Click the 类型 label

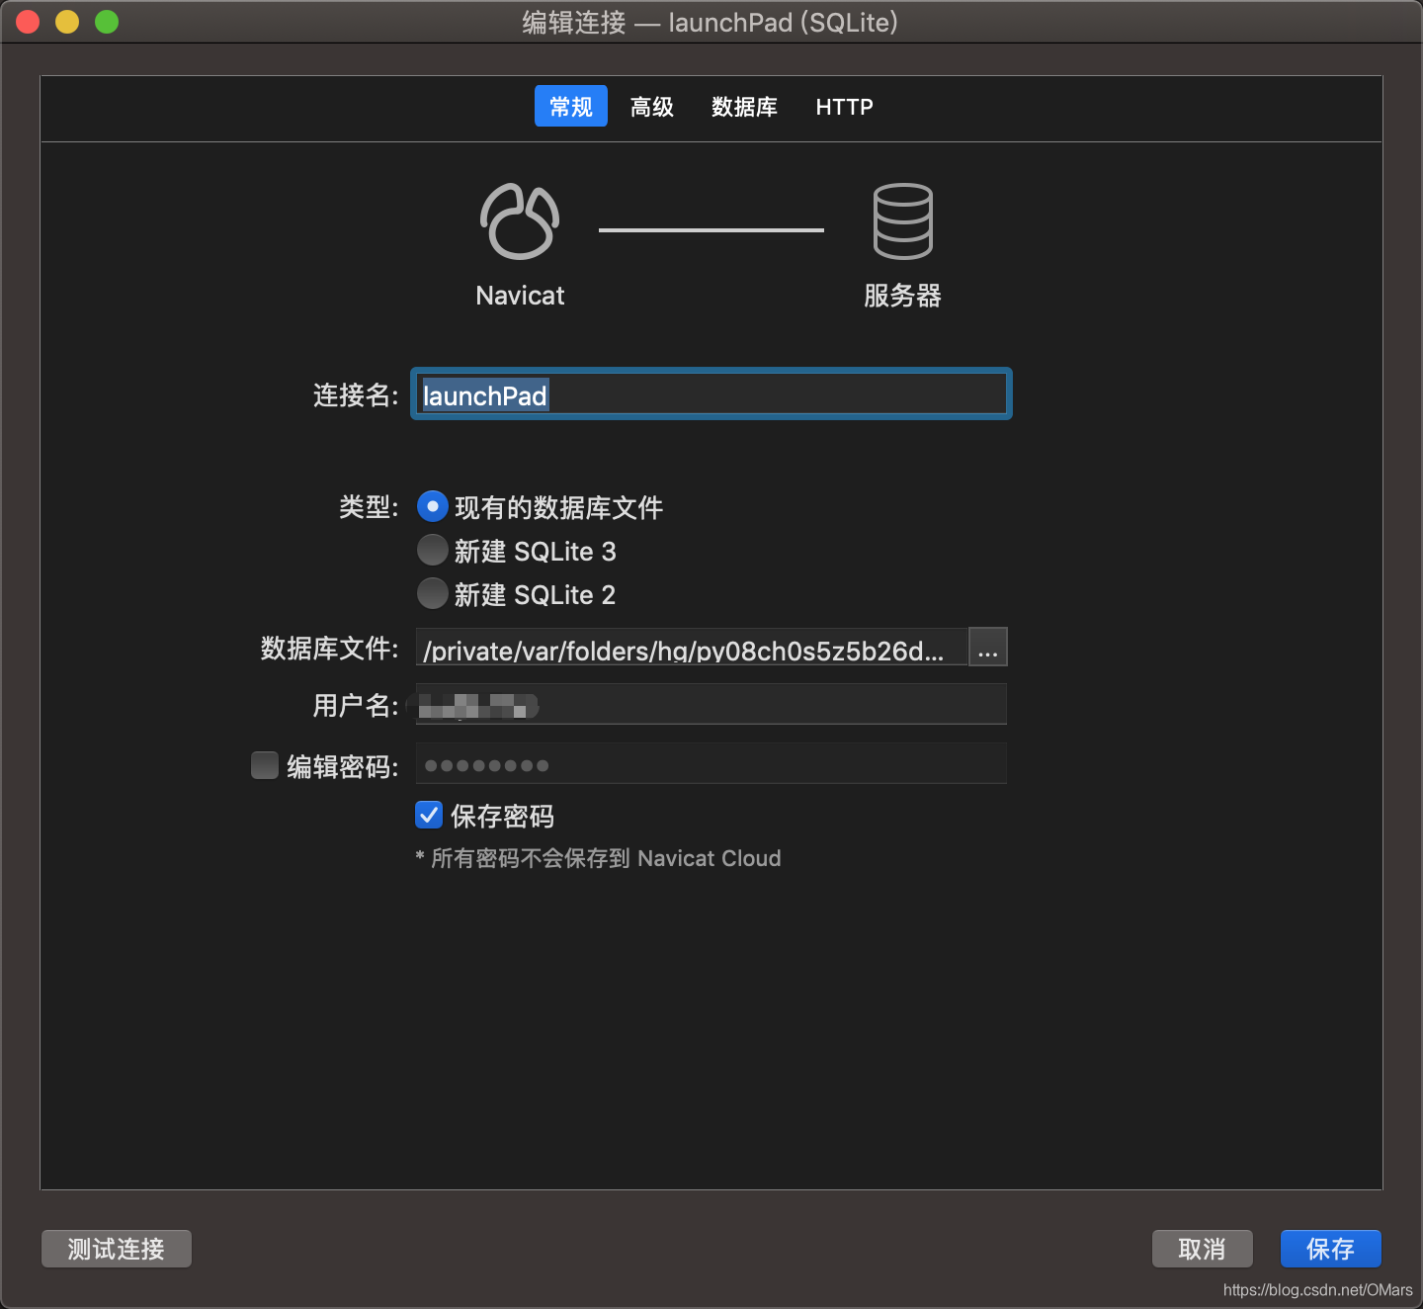coord(369,507)
